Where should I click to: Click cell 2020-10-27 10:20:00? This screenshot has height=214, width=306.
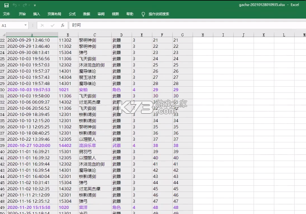coord(32,145)
